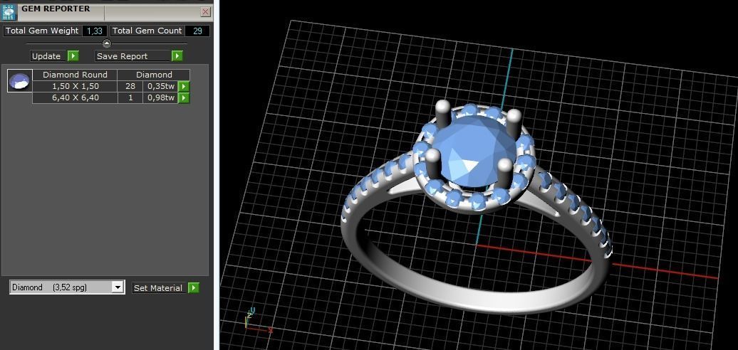The width and height of the screenshot is (738, 350).
Task: Click the Diamond Round header cell
Action: coord(74,75)
